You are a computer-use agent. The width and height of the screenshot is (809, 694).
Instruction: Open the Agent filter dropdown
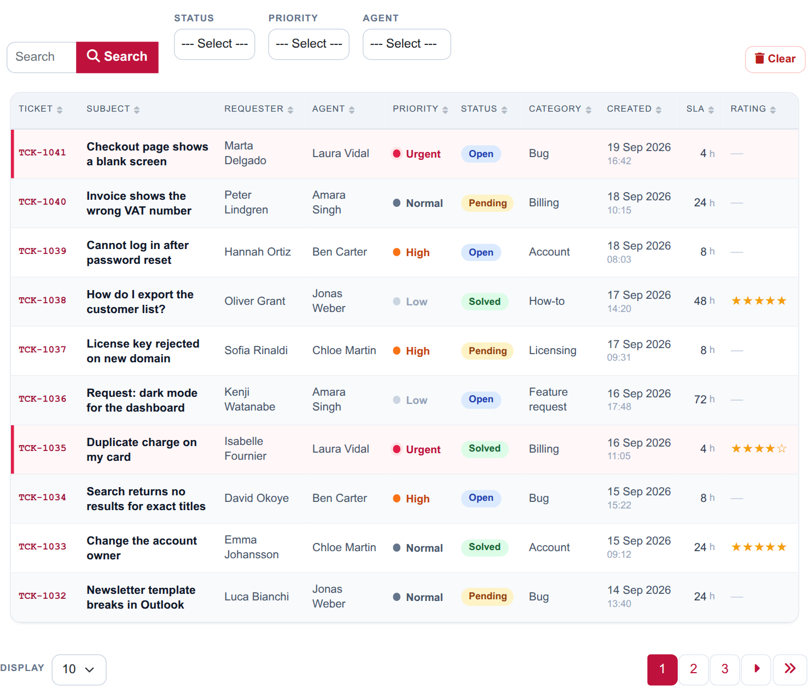click(x=407, y=44)
